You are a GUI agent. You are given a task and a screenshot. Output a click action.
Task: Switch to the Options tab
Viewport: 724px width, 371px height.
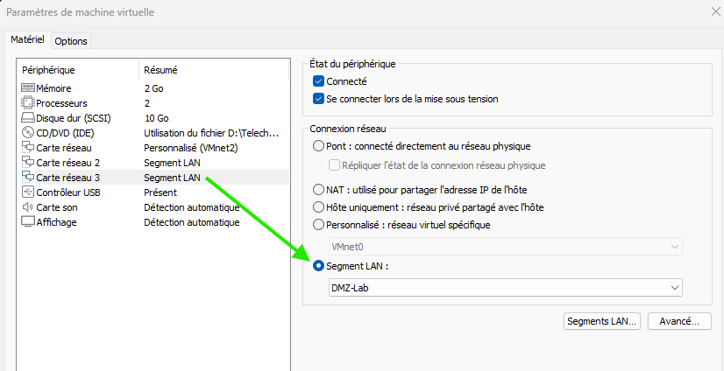(x=71, y=41)
